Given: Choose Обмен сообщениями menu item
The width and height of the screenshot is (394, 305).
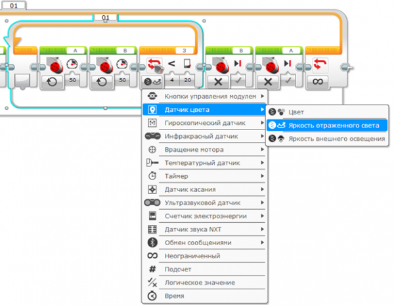Looking at the screenshot, I should click(204, 243).
